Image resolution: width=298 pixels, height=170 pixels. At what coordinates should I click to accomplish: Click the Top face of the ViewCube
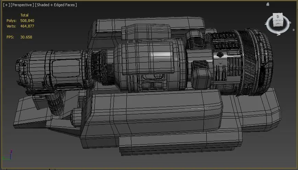coord(278,17)
